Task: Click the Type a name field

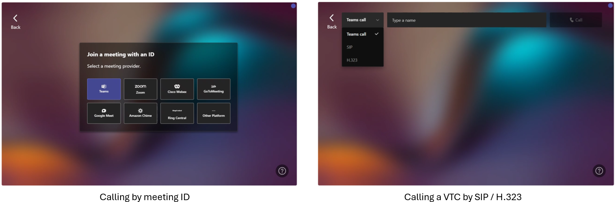Action: click(x=466, y=20)
